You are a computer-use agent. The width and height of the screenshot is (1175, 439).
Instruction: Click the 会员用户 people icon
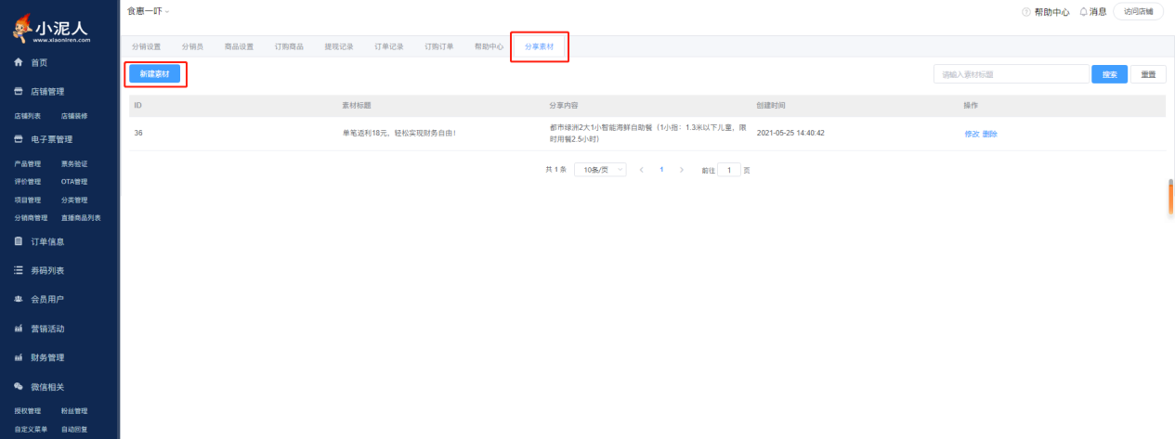[x=18, y=300]
